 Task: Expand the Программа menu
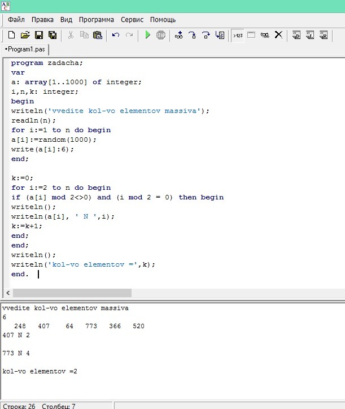(x=96, y=19)
